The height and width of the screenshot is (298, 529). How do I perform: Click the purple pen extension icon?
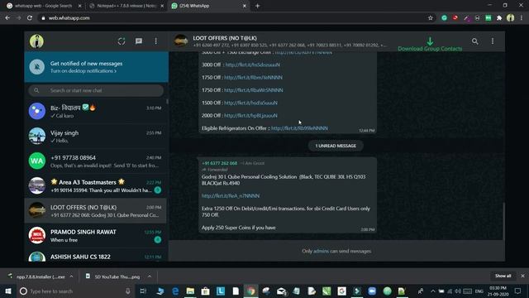pyautogui.click(x=466, y=18)
